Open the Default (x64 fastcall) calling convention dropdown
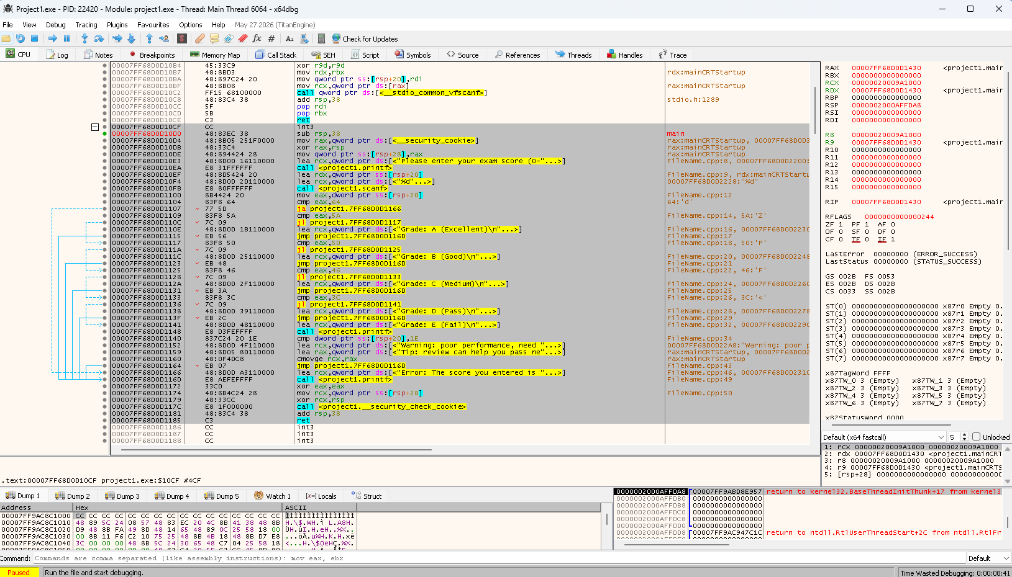 pyautogui.click(x=884, y=437)
